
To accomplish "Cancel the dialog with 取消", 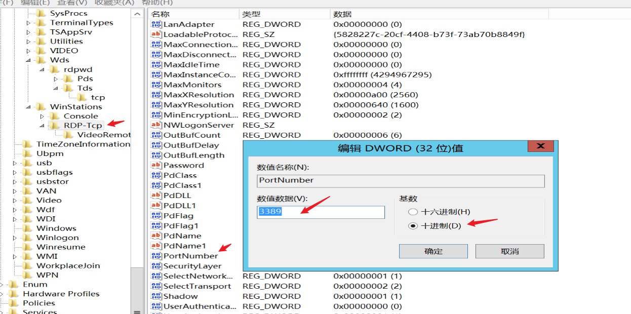I will click(510, 251).
